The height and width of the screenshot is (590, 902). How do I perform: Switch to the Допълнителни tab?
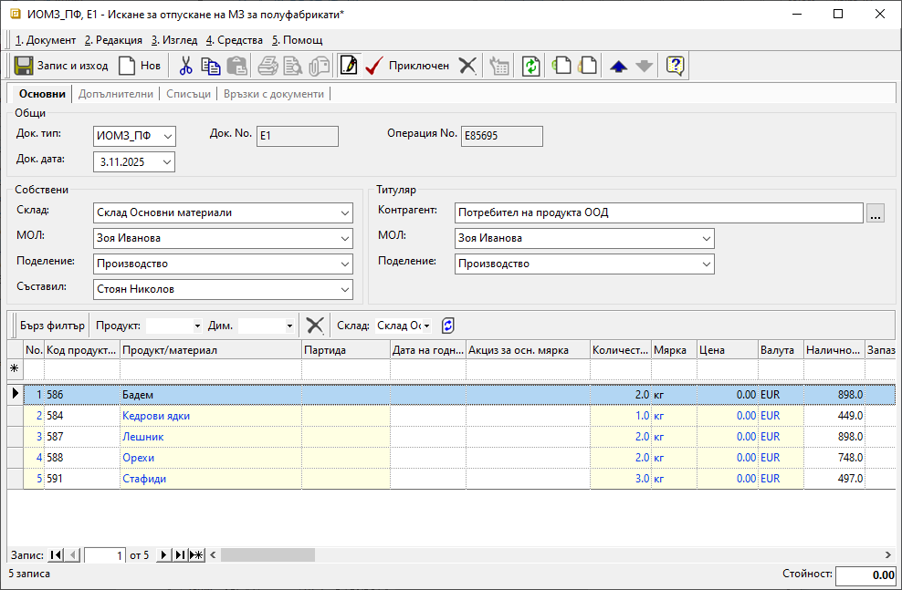[116, 94]
